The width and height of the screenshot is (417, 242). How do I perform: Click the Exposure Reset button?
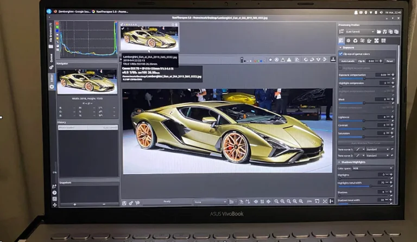(390, 61)
